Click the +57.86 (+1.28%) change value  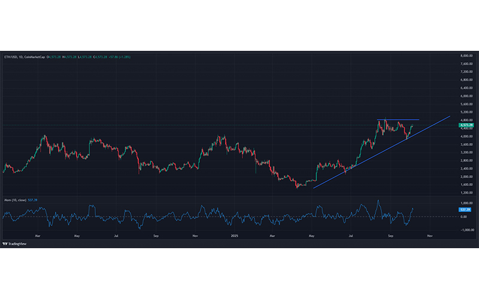pyautogui.click(x=120, y=57)
